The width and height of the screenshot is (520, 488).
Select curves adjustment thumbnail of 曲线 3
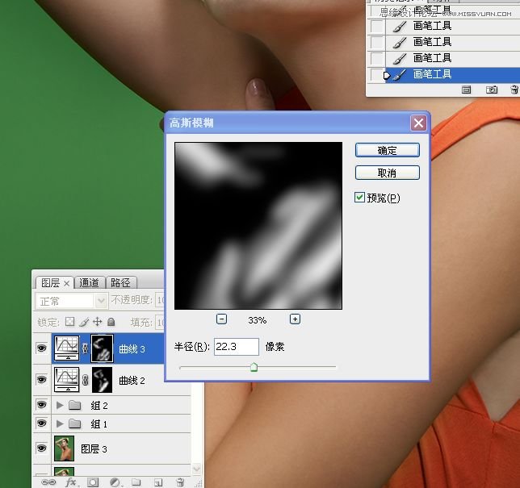tap(67, 348)
